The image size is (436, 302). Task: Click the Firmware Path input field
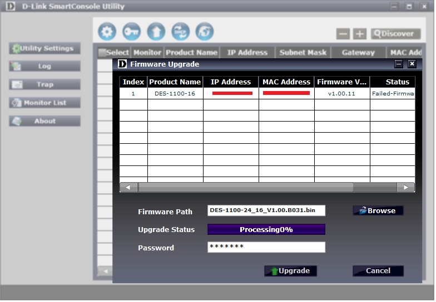[266, 210]
